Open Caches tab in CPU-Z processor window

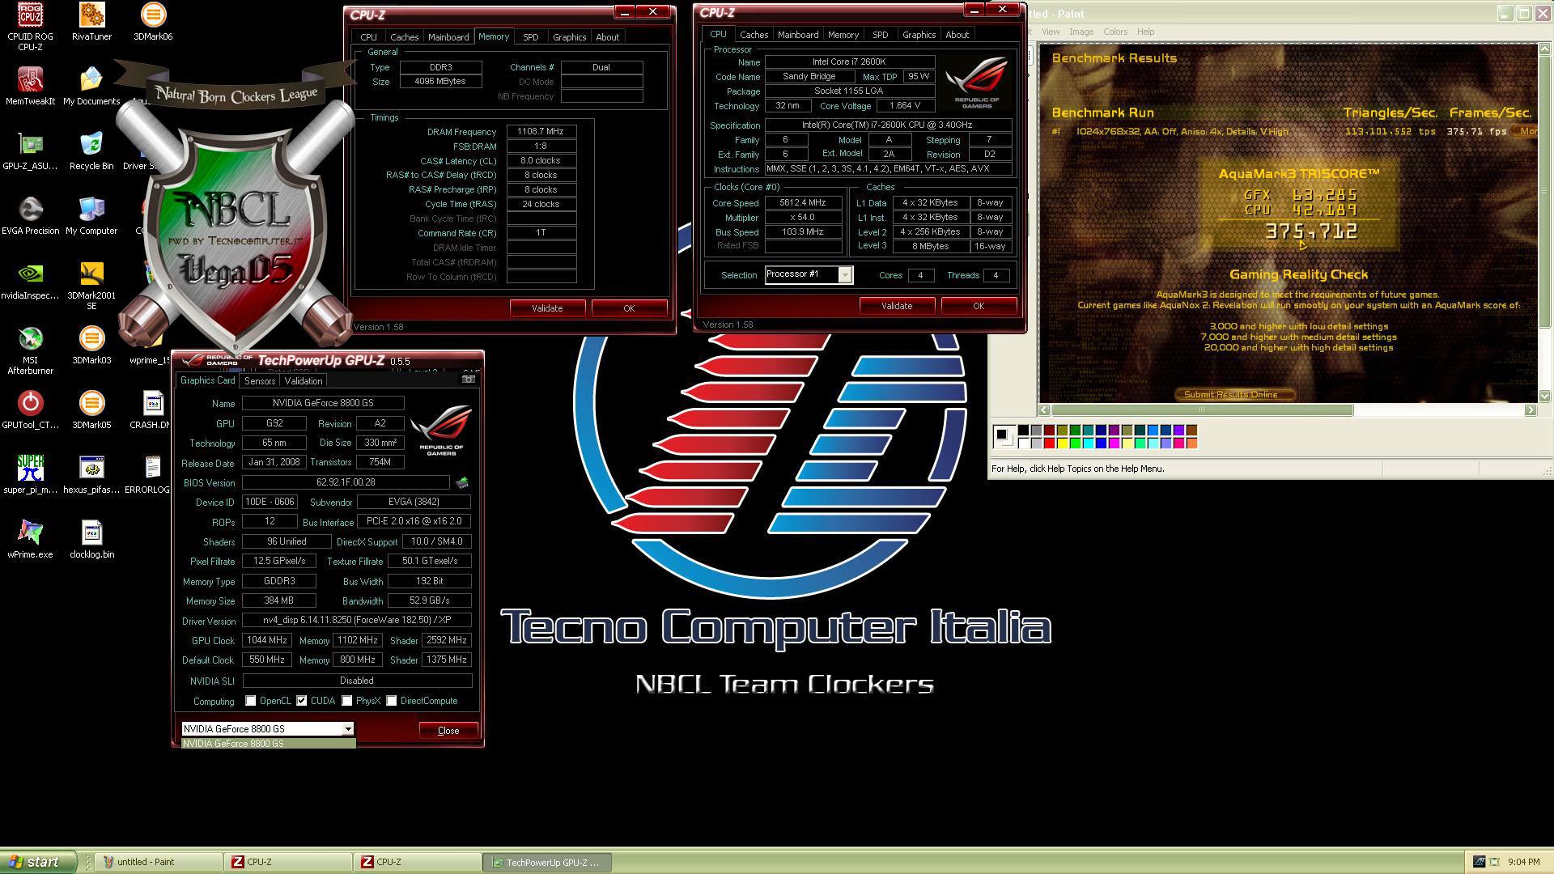[754, 35]
